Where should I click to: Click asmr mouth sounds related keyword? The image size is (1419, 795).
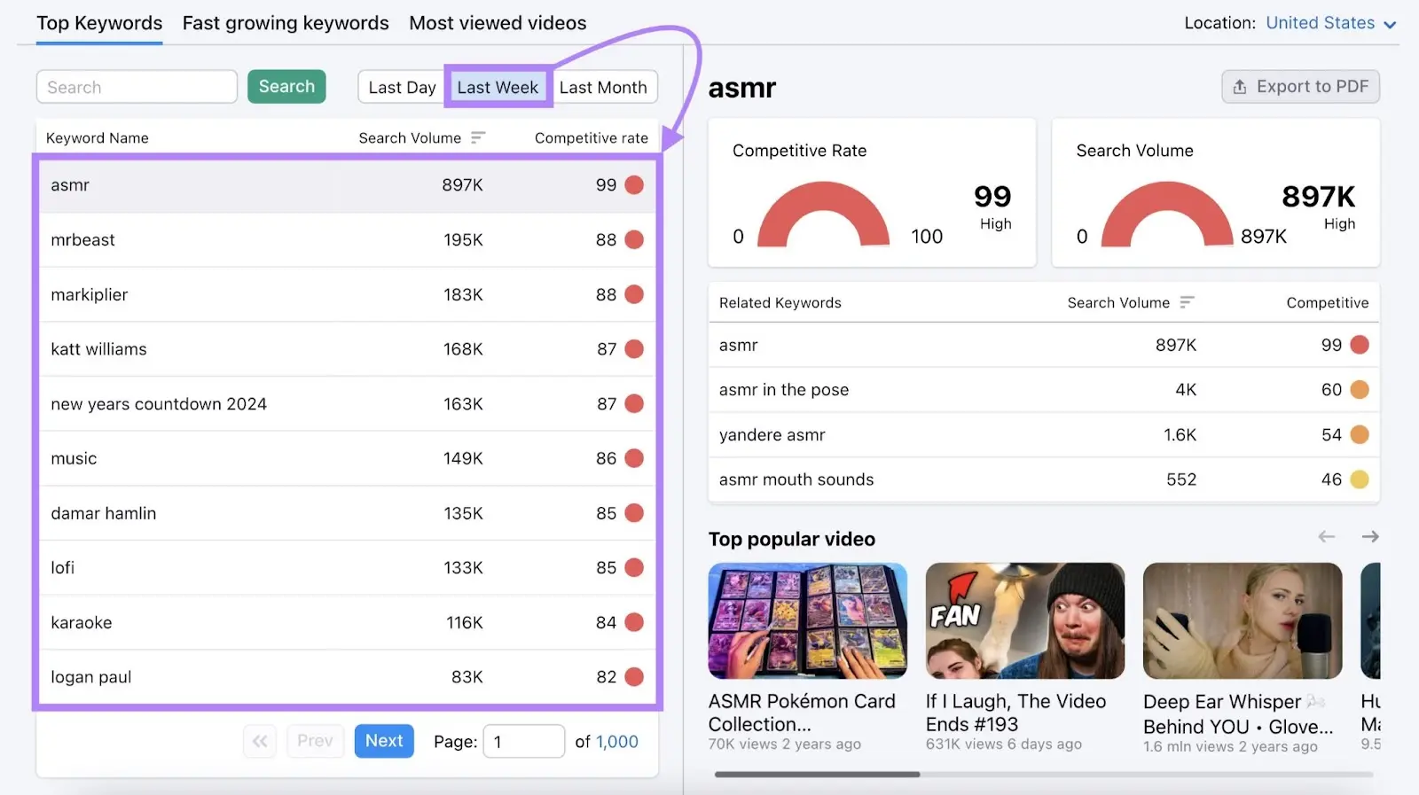[796, 479]
